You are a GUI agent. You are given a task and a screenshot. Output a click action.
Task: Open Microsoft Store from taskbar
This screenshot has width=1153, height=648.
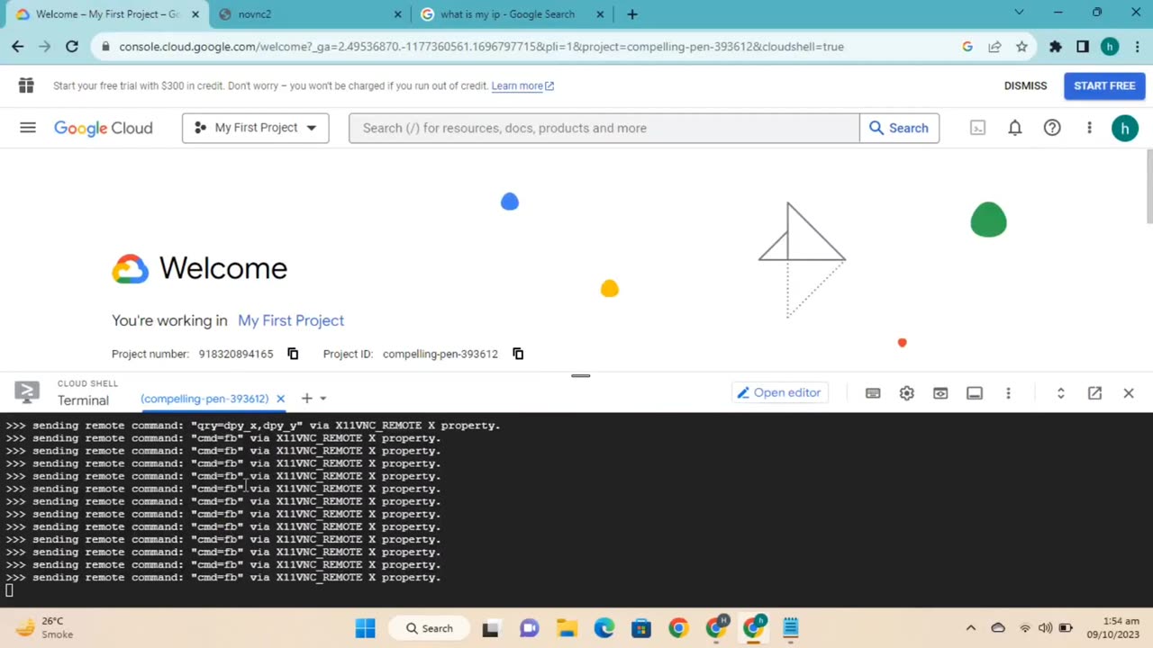coord(641,628)
